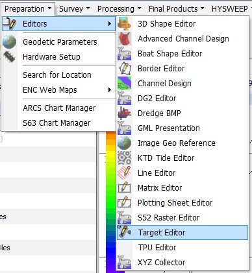Open DG2 Editor
Screen dimensions: 252x273
(157, 98)
